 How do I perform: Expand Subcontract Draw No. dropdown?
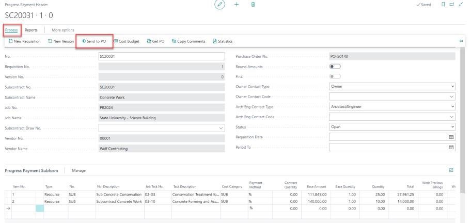(x=222, y=127)
